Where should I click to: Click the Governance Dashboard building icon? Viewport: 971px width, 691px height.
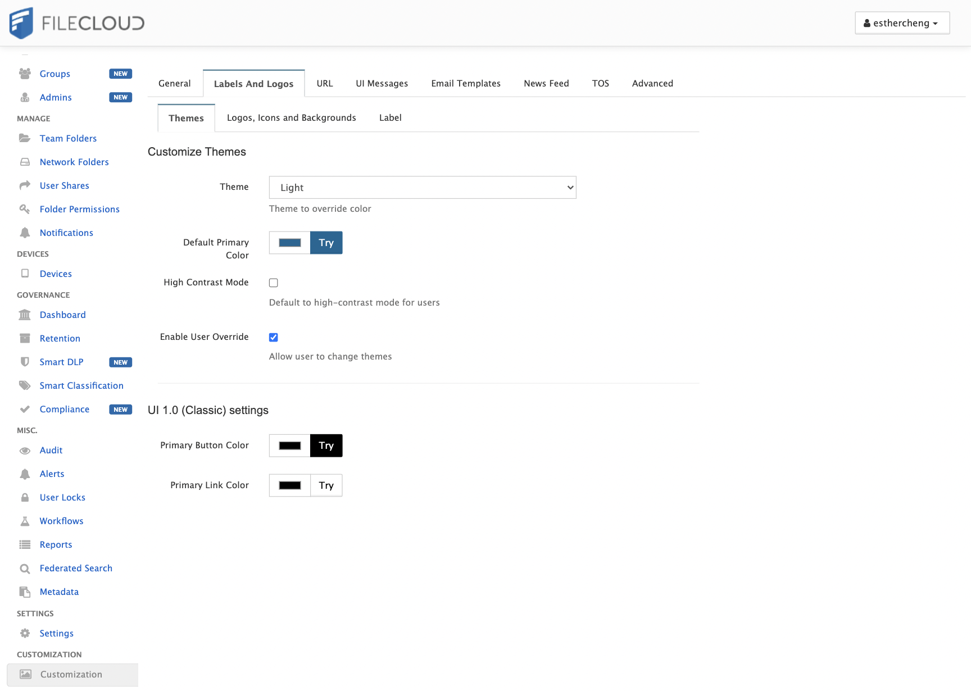pyautogui.click(x=25, y=315)
